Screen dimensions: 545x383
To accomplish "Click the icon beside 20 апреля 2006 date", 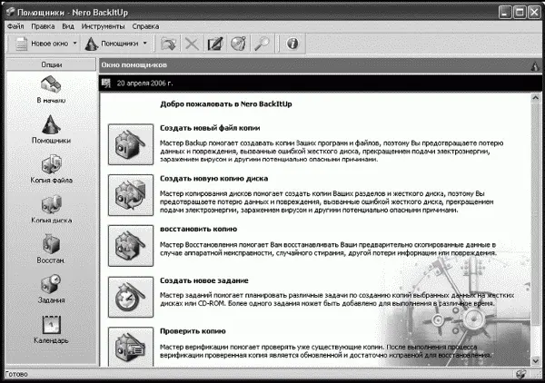I will [106, 83].
